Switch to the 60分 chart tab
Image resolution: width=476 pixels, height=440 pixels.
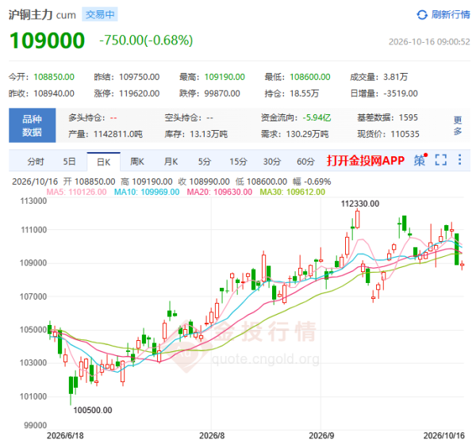click(305, 162)
